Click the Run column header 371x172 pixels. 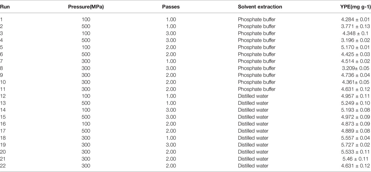pyautogui.click(x=4, y=7)
